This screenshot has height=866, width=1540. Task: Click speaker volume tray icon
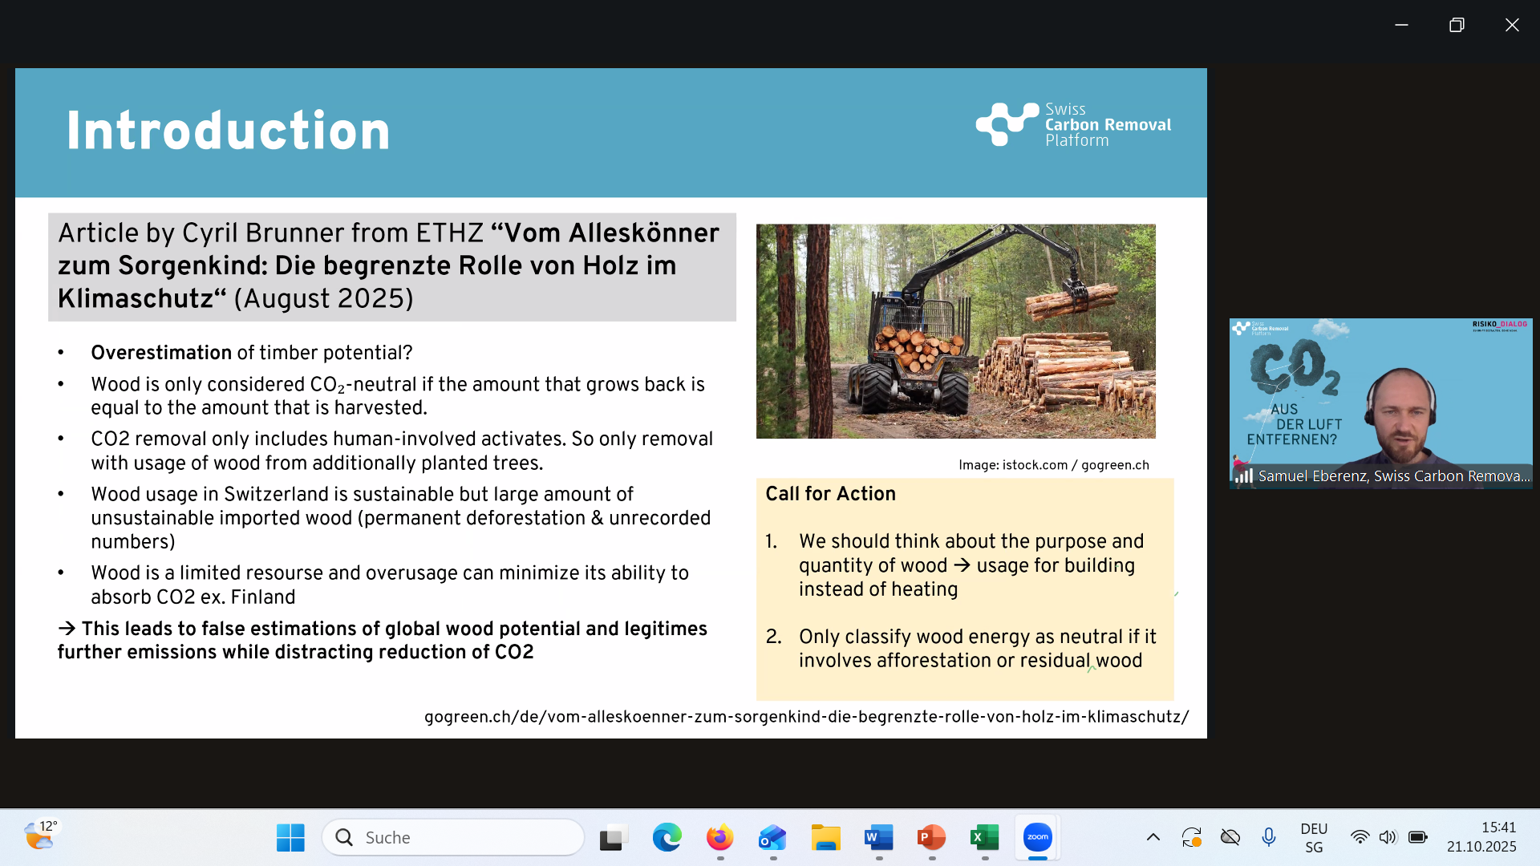click(1388, 837)
